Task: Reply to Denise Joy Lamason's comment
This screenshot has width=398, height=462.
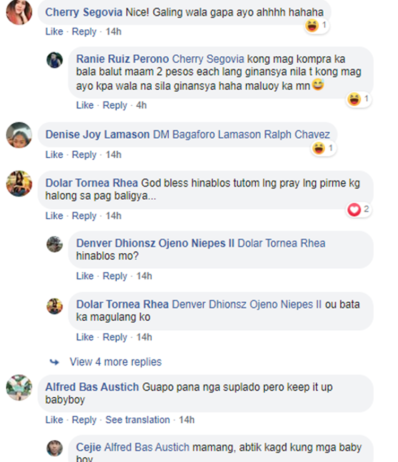Action: (84, 155)
